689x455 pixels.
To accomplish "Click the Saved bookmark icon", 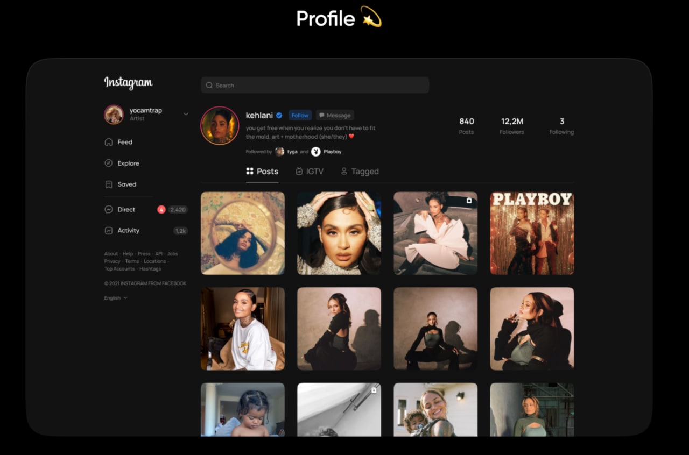I will coord(108,184).
